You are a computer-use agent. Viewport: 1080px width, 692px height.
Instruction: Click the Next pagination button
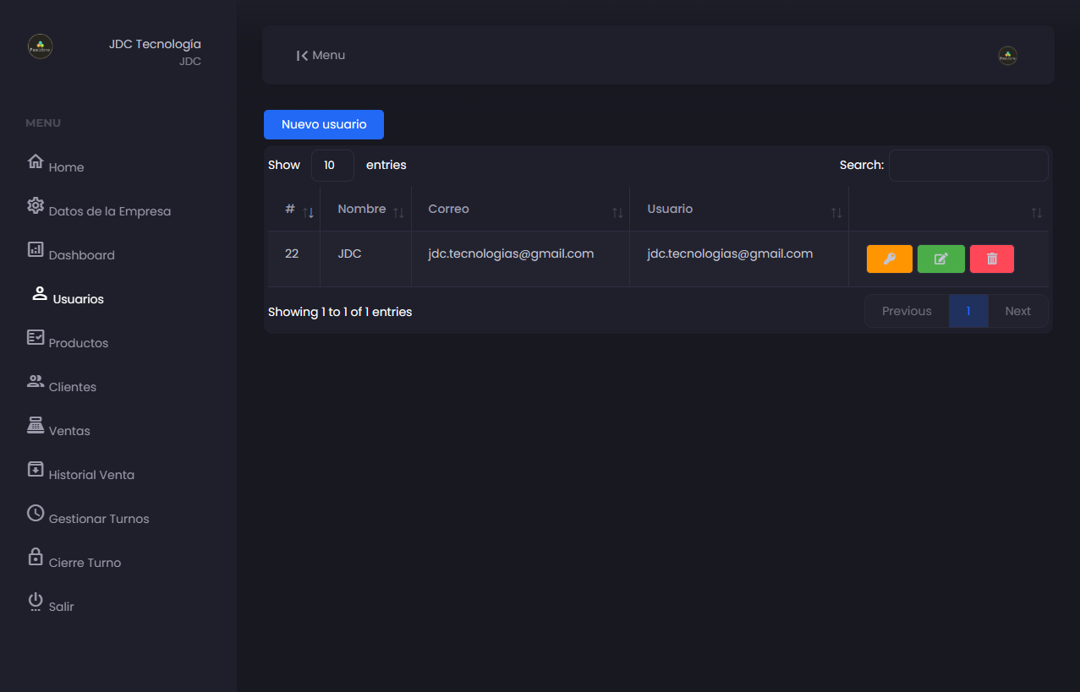click(1017, 311)
